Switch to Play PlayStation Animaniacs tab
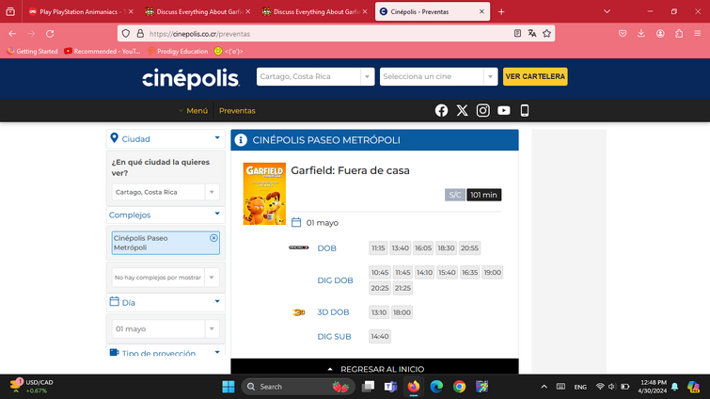Screen dimensions: 710x399 click(x=79, y=12)
